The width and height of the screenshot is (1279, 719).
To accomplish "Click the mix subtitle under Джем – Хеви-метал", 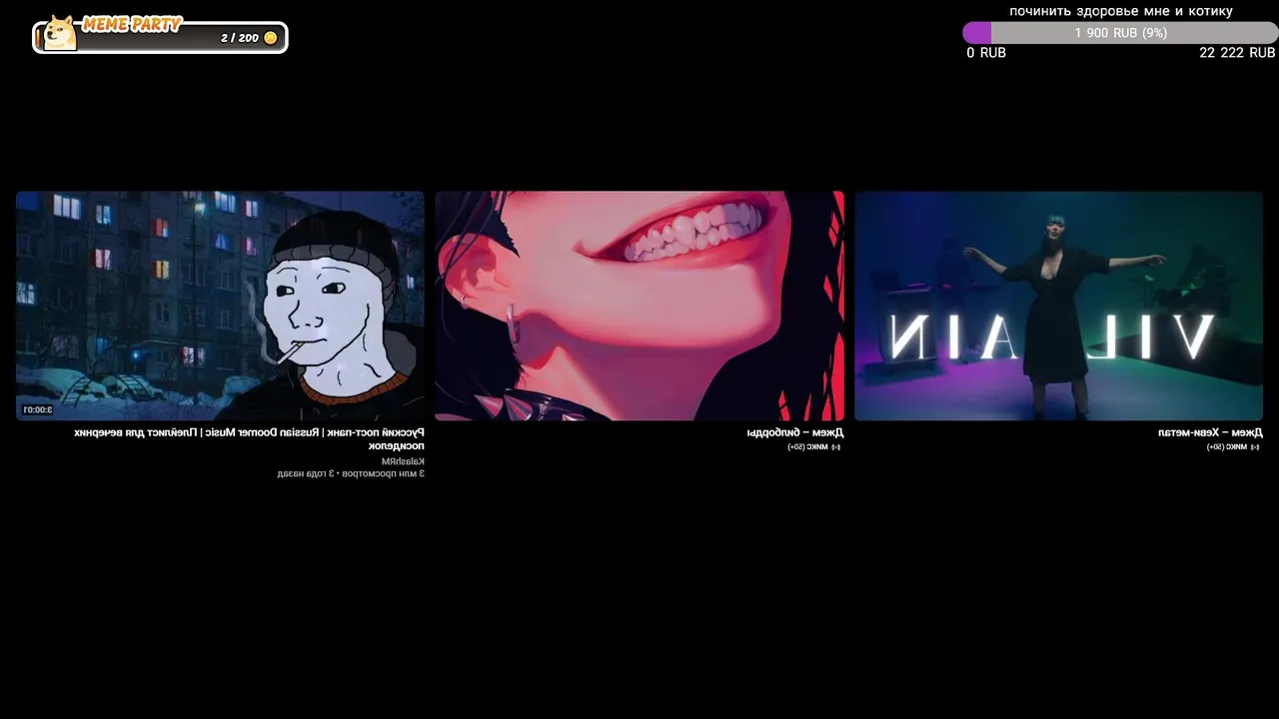I will 1234,446.
